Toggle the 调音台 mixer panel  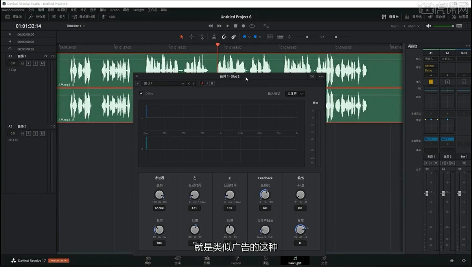(390, 17)
